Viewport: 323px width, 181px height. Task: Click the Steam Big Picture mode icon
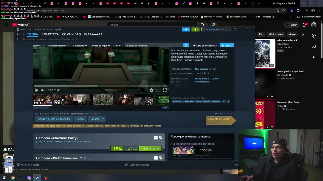coord(235,29)
